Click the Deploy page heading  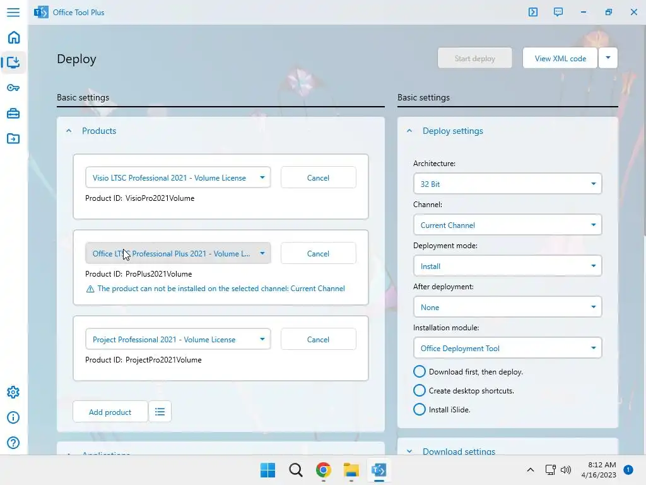[x=76, y=59]
